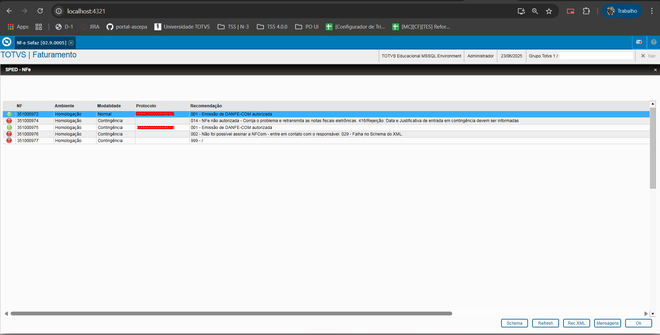Bookmark this page with the star icon
Viewport: 660px width, 335px height.
pos(549,11)
